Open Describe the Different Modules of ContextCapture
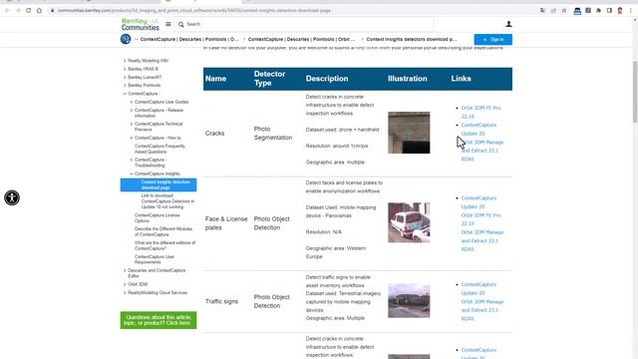Screen dimensions: 638x359 click(x=163, y=231)
